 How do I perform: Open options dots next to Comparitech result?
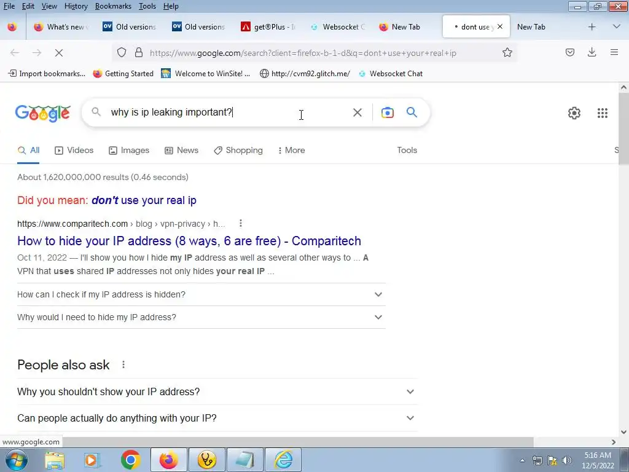click(x=240, y=223)
